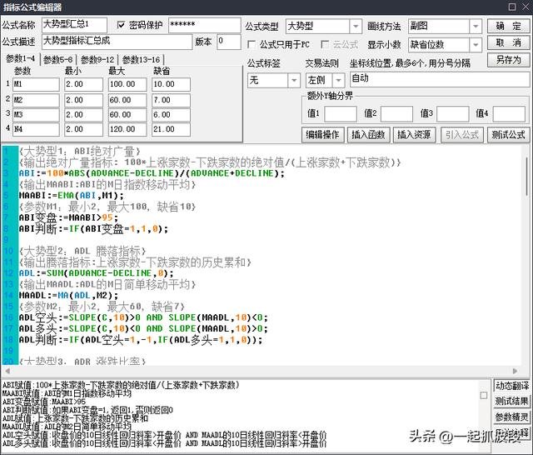Click comment line 大势型2: ADL 腾落指标
This screenshot has width=533, height=455.
click(82, 252)
